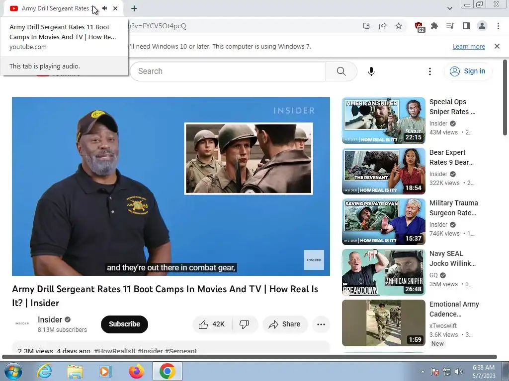Open the Insider channel avatar
Screen dimensions: 509x381
[x=22, y=323]
